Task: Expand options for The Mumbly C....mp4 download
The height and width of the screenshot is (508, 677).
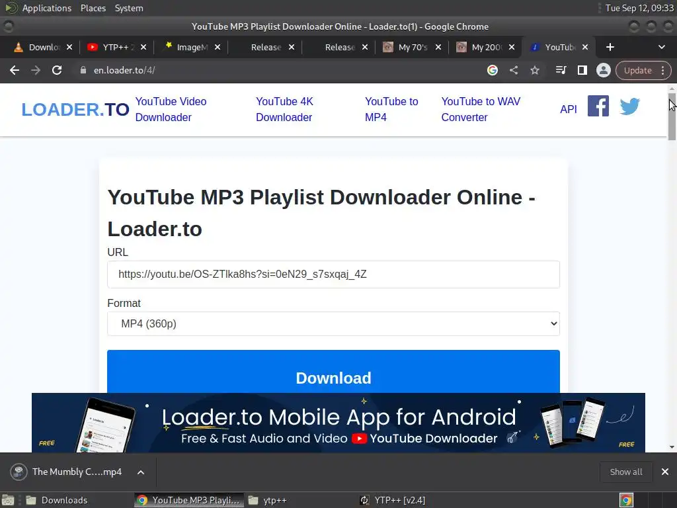Action: (141, 472)
